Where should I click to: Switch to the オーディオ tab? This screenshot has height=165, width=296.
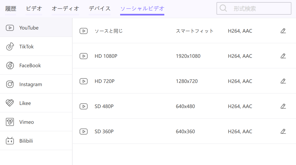[65, 9]
